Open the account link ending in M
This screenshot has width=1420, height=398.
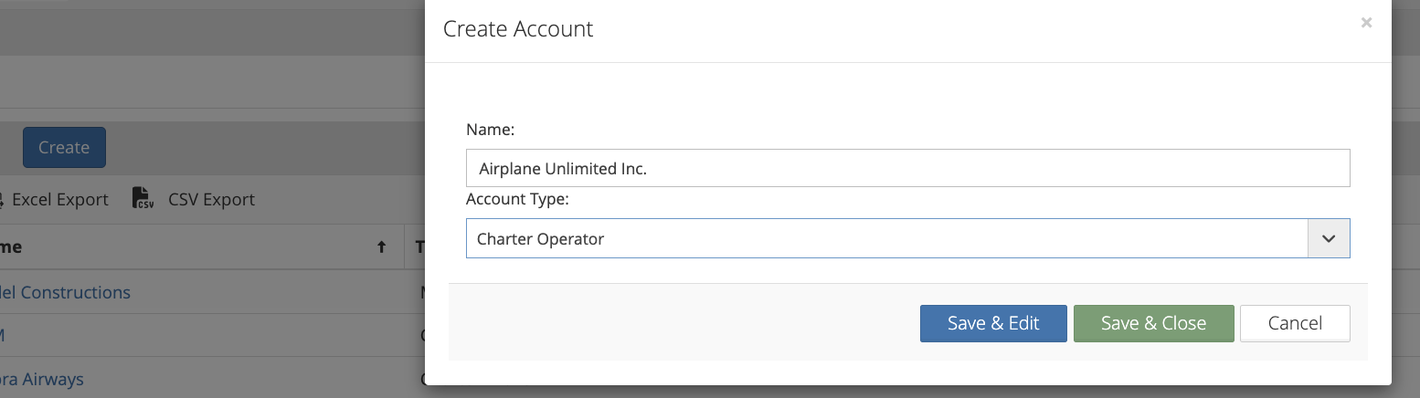[x=3, y=335]
